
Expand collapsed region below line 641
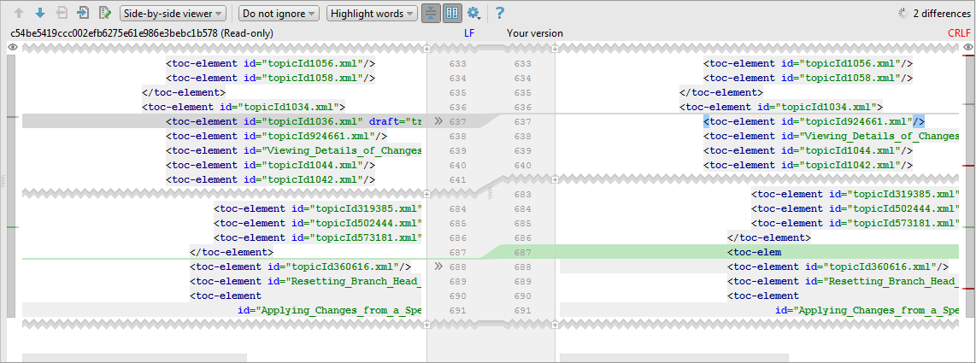tap(426, 180)
